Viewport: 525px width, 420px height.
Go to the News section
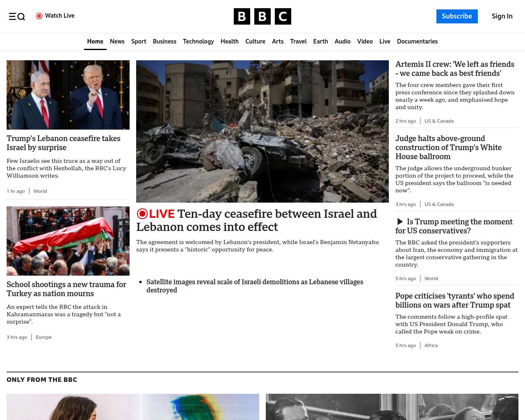pyautogui.click(x=117, y=41)
